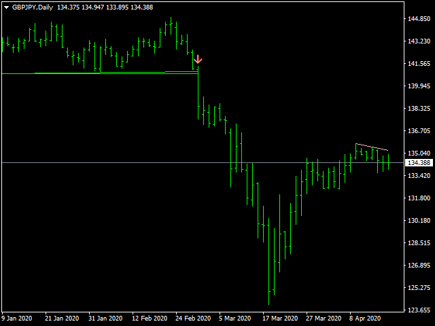Open the chart menu triangle beside GBPJPY
The height and width of the screenshot is (326, 435).
click(7, 7)
